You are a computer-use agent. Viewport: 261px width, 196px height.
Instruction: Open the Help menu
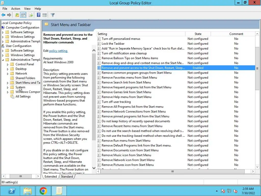38,9
